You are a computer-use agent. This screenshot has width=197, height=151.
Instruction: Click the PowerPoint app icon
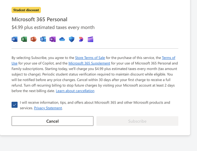click(x=33, y=39)
